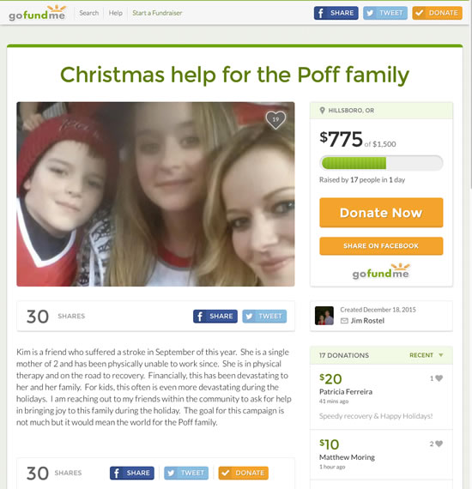The height and width of the screenshot is (489, 472).
Task: Like Matthew Moring's donation heart
Action: (x=439, y=444)
